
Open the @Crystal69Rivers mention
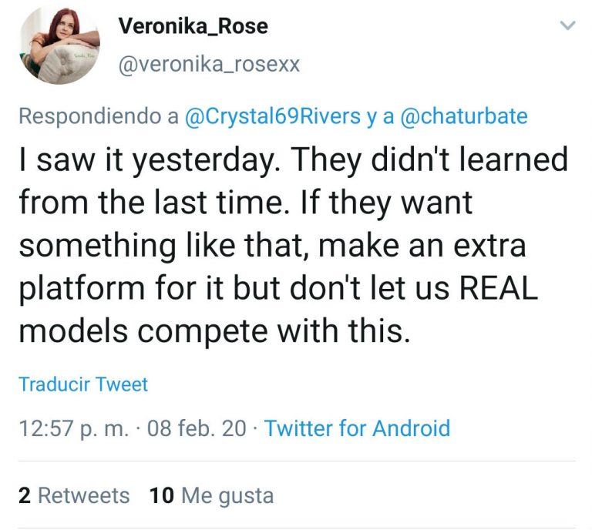pos(273,116)
